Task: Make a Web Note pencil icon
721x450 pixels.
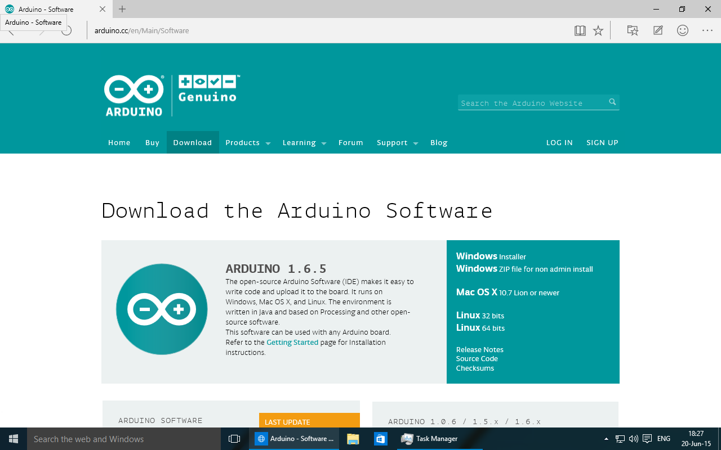Action: pos(658,30)
